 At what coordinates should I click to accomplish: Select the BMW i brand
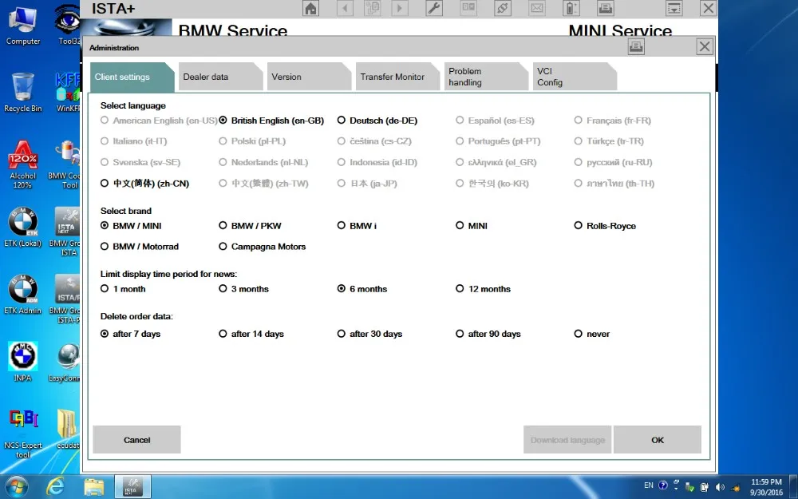coord(358,226)
